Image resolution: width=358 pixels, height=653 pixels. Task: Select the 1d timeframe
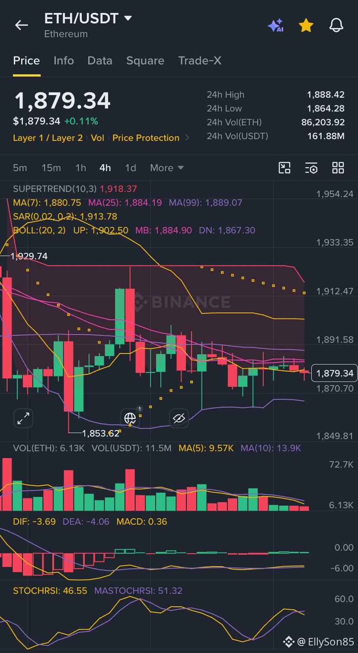coord(131,168)
